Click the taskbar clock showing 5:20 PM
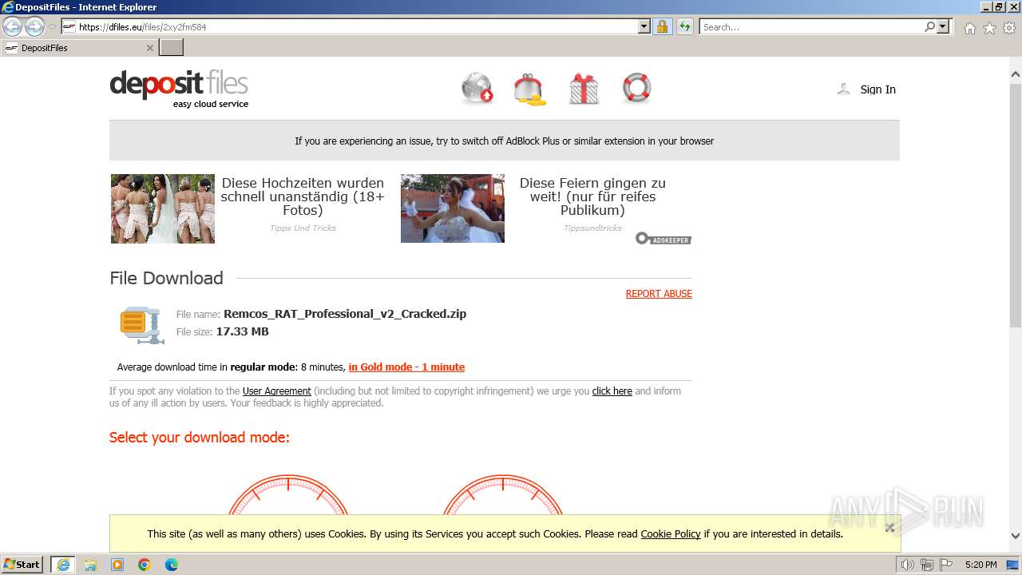Screen dimensions: 1022x575 (980, 565)
